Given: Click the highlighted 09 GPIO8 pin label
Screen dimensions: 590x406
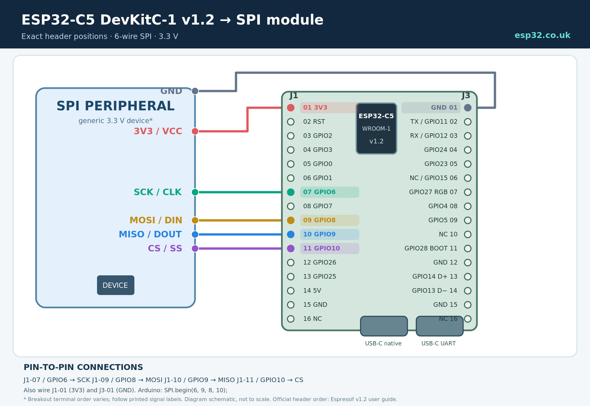Looking at the screenshot, I should click(x=330, y=220).
